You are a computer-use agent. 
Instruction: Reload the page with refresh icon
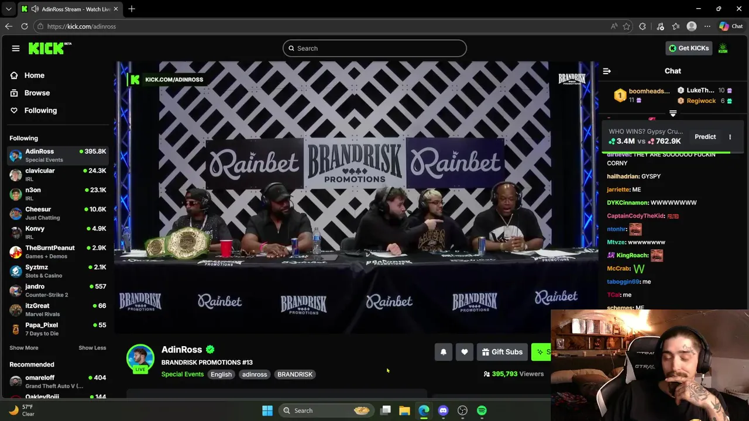25,26
